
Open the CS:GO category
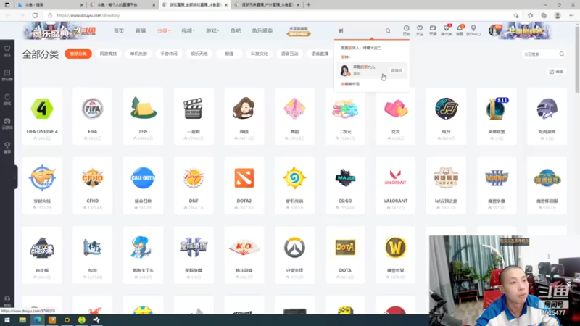point(345,185)
